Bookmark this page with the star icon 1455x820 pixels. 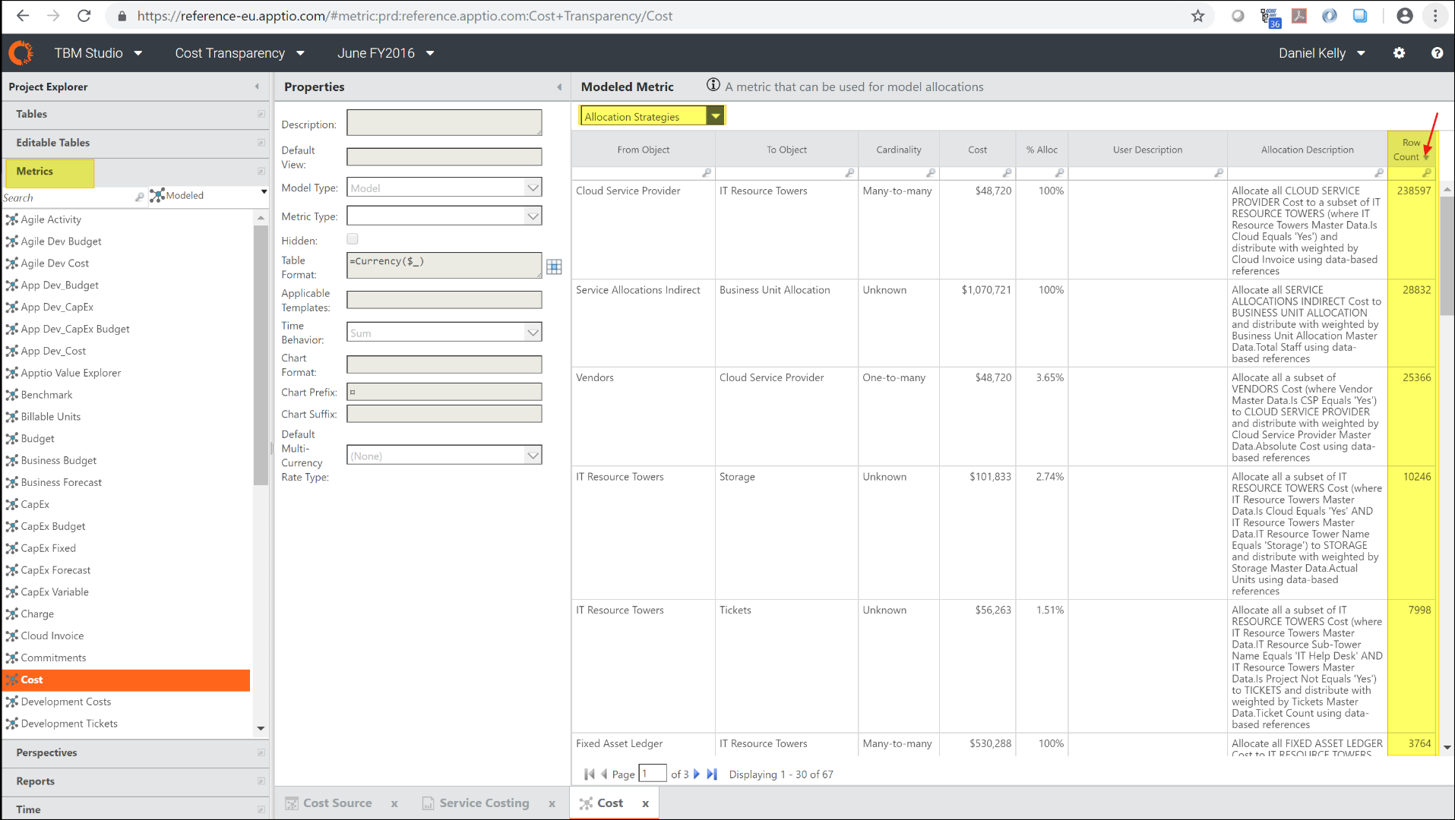[x=1198, y=16]
